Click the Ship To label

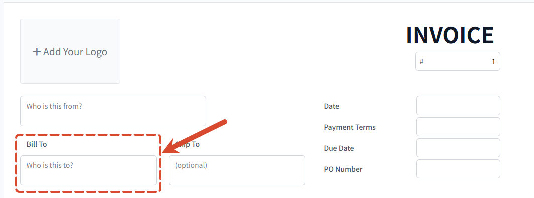point(187,144)
